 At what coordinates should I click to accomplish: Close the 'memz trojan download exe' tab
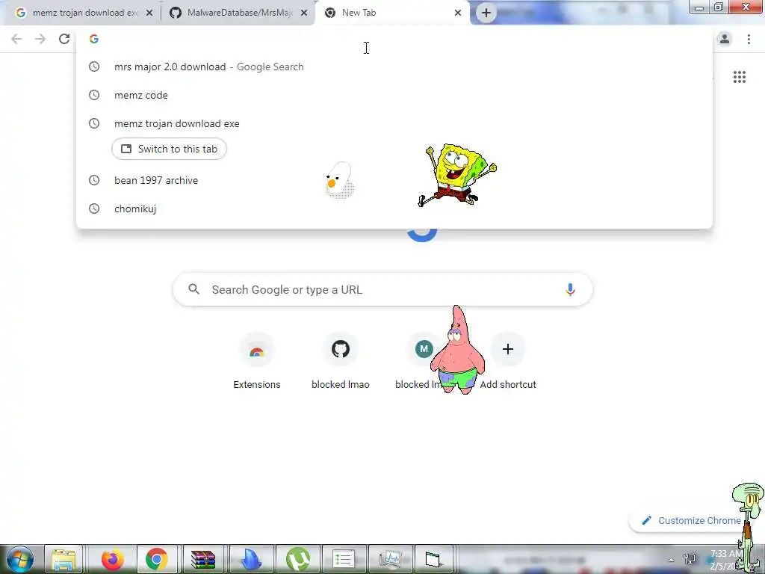(x=149, y=13)
